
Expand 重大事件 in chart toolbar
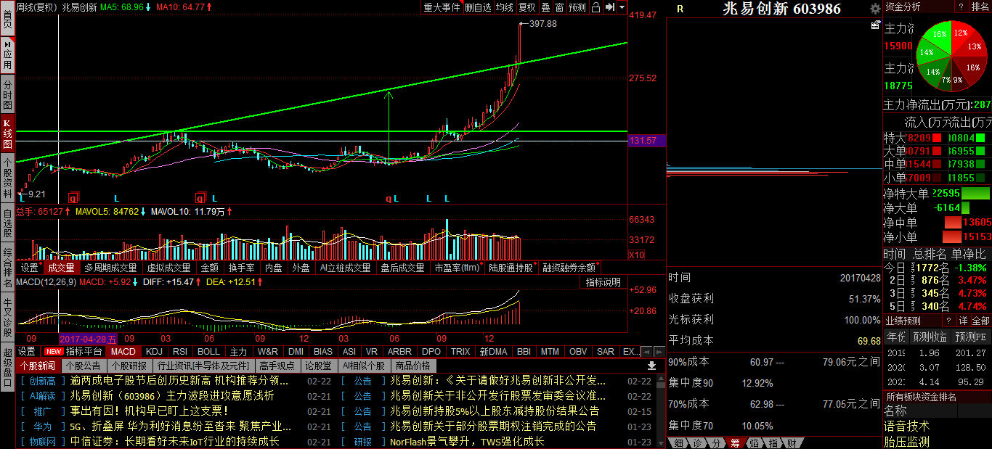(x=442, y=7)
